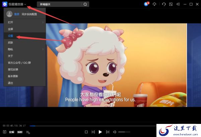The width and height of the screenshot is (201, 137).
Task: Click 版本更新 version update item
Action: click(25, 76)
